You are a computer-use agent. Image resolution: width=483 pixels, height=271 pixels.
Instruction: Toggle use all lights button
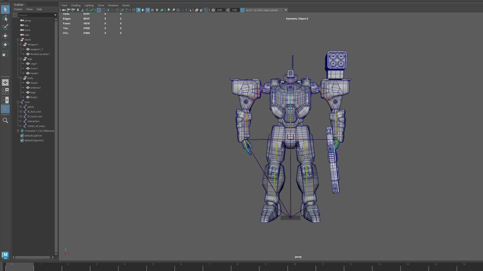tap(157, 10)
